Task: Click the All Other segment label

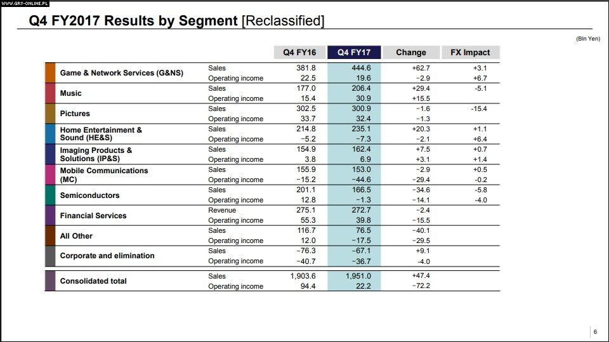Action: (76, 235)
